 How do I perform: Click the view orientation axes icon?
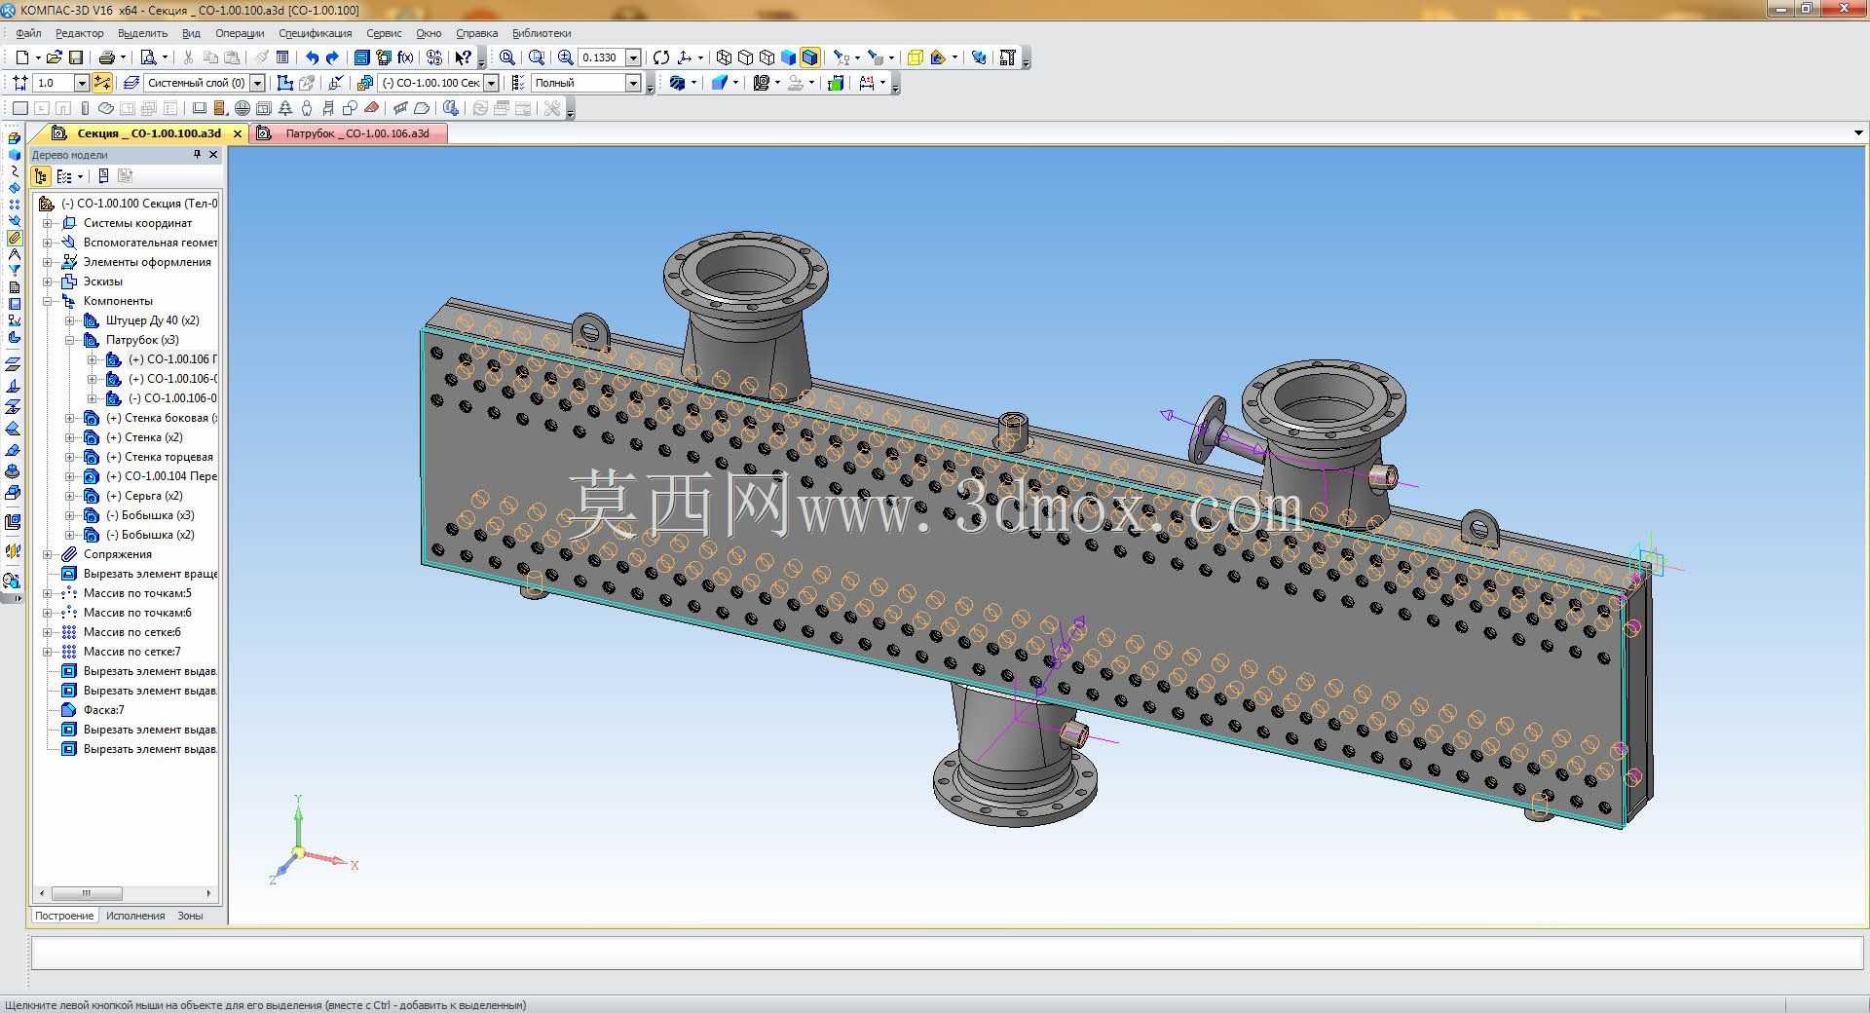[685, 57]
